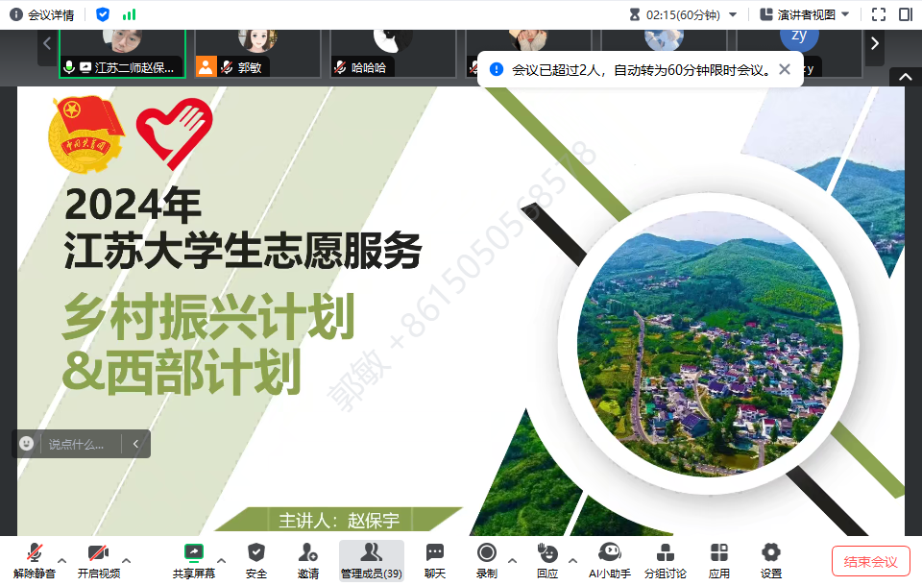Open the Security (安全) shield icon
Viewport: 922px width, 586px height.
(256, 559)
